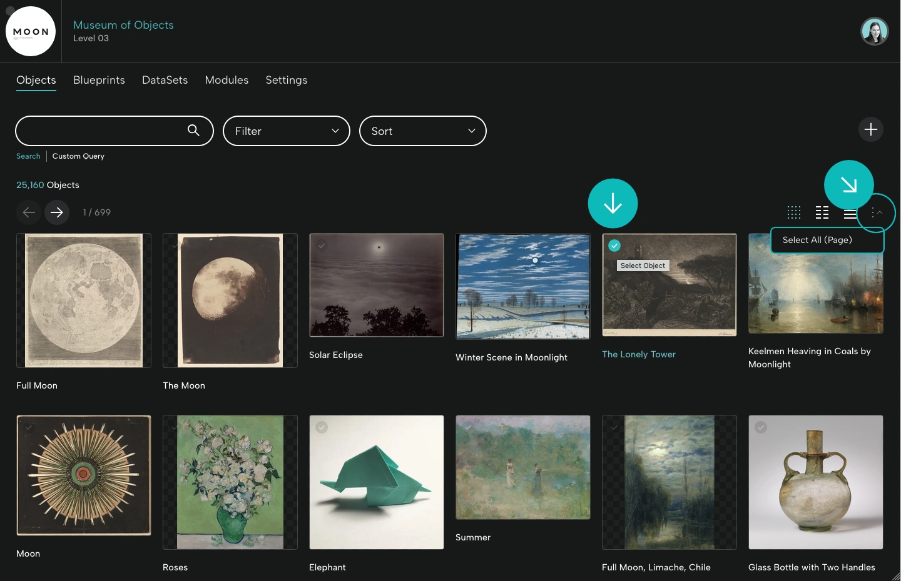Click inside the search input field

click(x=100, y=131)
